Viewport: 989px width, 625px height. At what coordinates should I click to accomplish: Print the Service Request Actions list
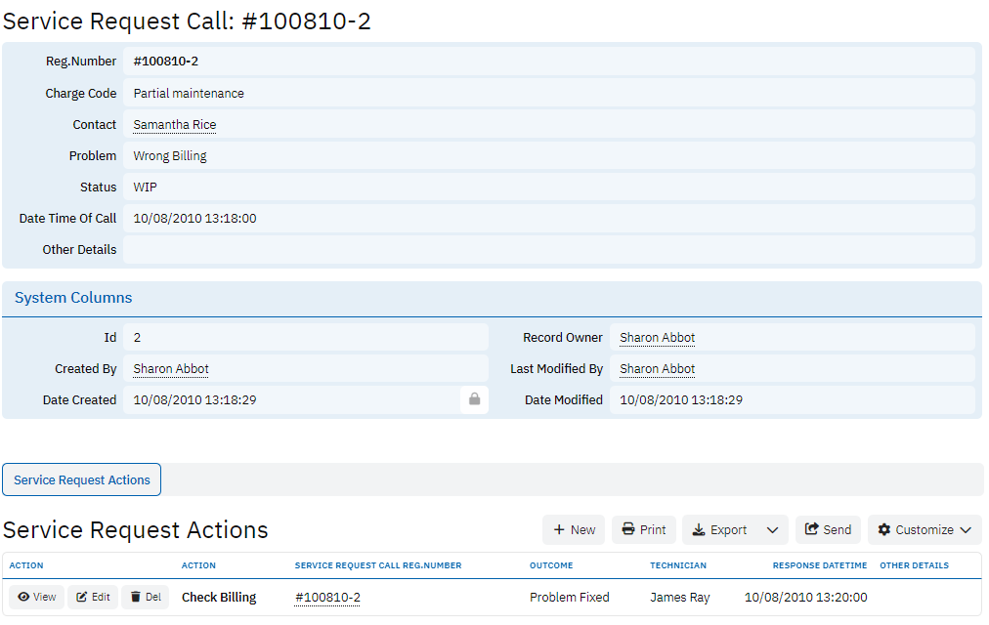coord(643,529)
